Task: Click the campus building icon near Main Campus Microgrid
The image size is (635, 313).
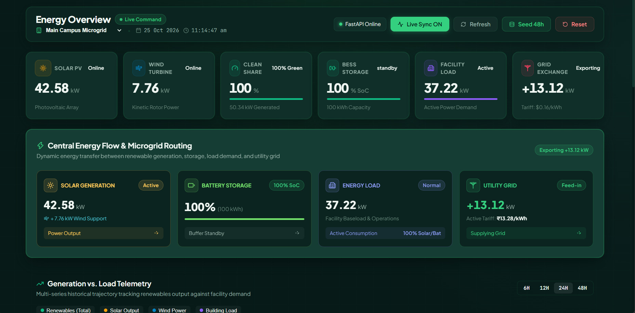Action: tap(39, 30)
